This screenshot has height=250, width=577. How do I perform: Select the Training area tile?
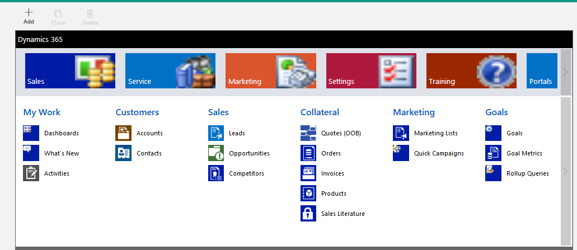pos(471,71)
